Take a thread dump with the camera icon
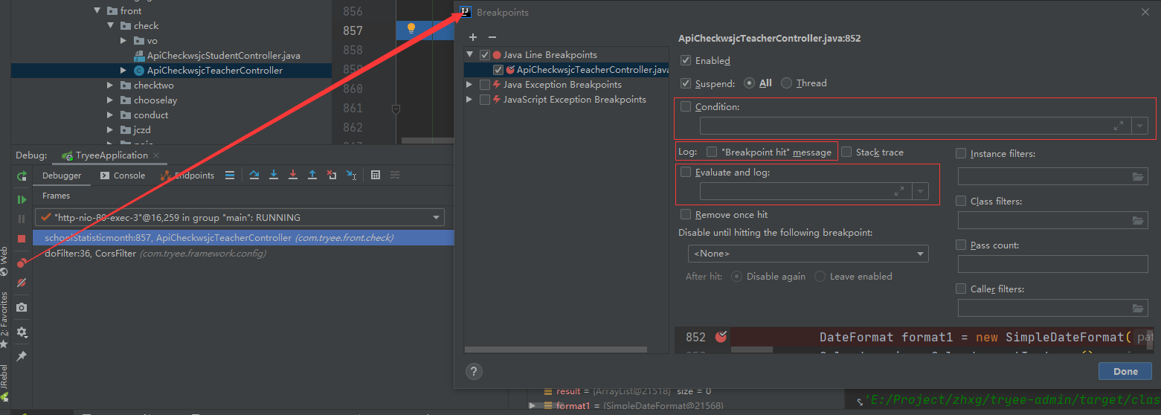1161x415 pixels. click(x=22, y=307)
